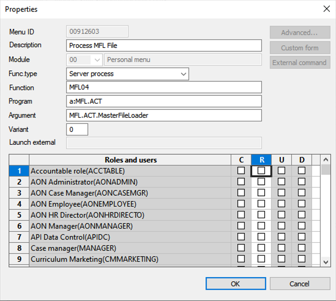Select the R column header
This screenshot has width=336, height=301.
(261, 160)
